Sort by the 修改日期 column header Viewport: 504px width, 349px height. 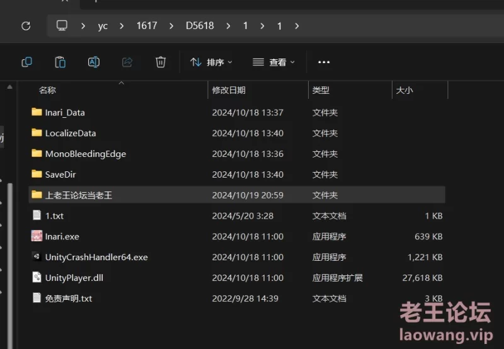[x=229, y=90]
